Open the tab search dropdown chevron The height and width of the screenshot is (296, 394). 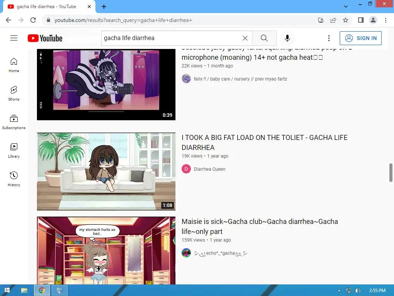click(x=346, y=7)
